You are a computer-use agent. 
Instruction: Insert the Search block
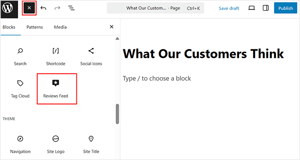[x=20, y=56]
